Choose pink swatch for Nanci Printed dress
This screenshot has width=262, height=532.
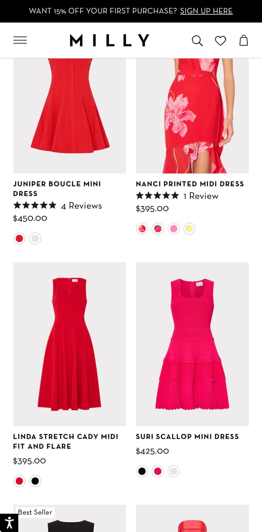point(174,229)
